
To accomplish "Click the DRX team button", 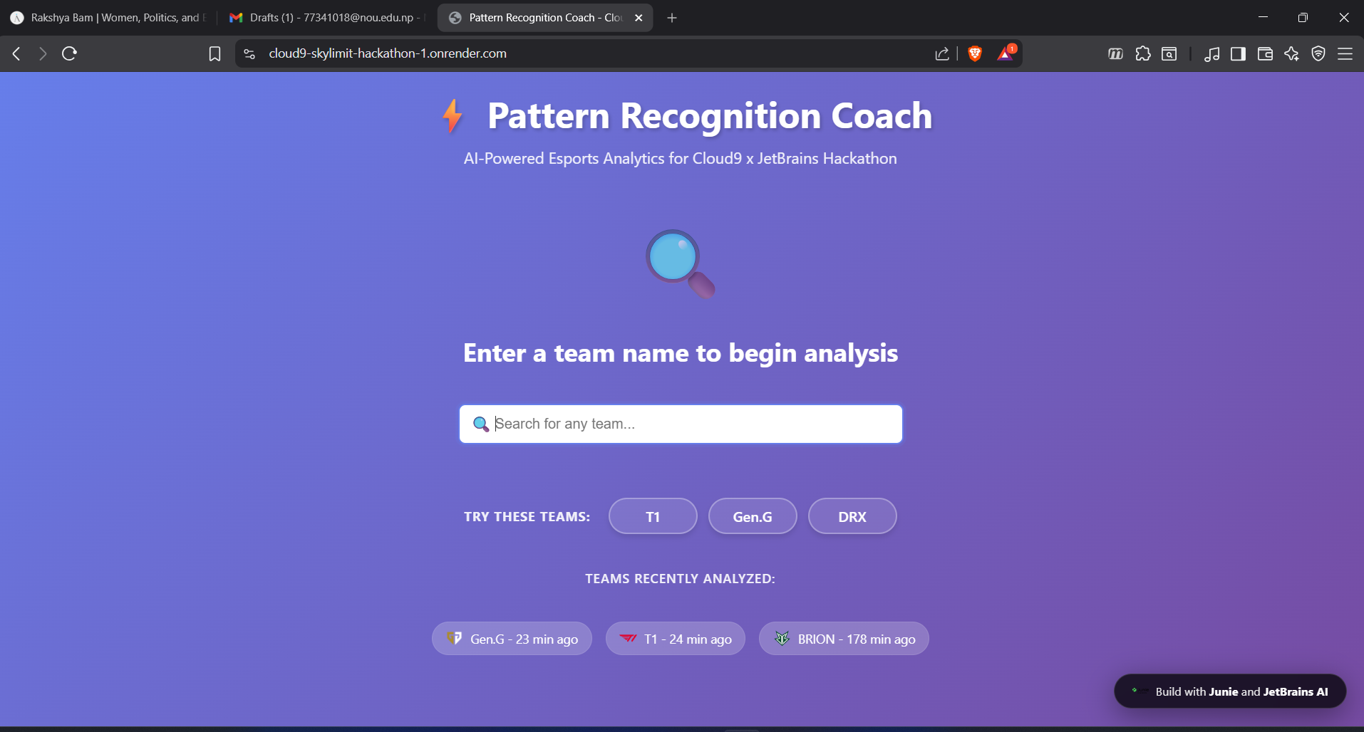I will pos(852,516).
